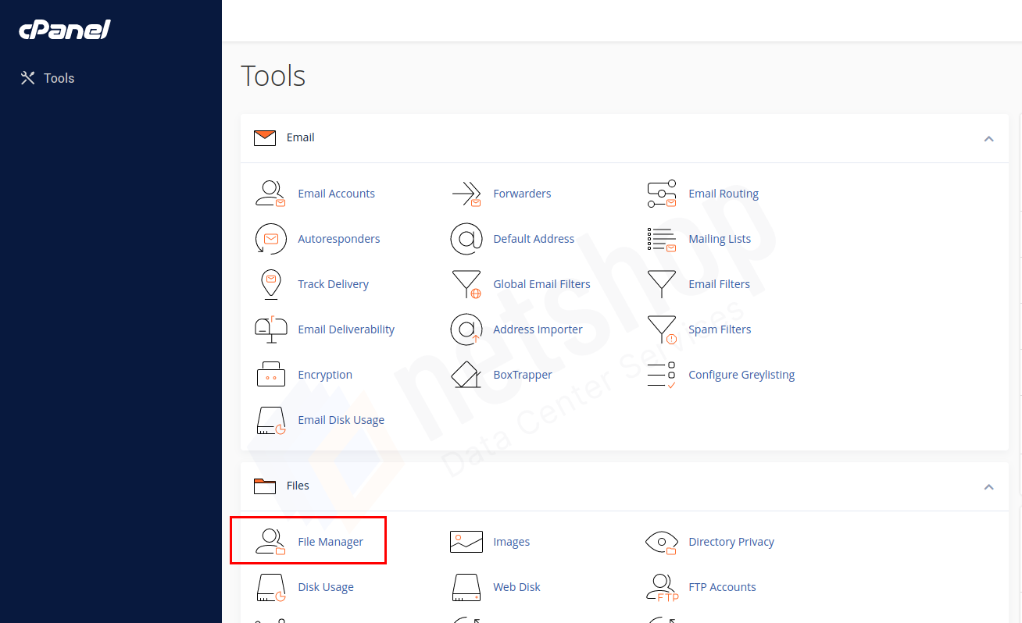Open the Encryption icon
Image resolution: width=1022 pixels, height=623 pixels.
click(271, 375)
